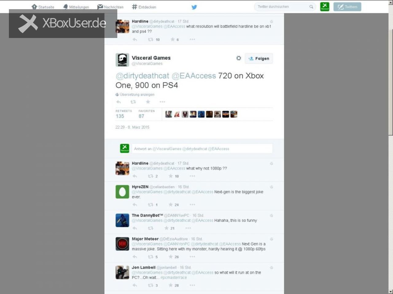Open the Nachrichten messages tab

click(111, 7)
